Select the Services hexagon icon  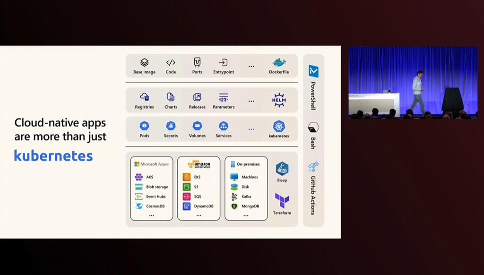pyautogui.click(x=224, y=126)
